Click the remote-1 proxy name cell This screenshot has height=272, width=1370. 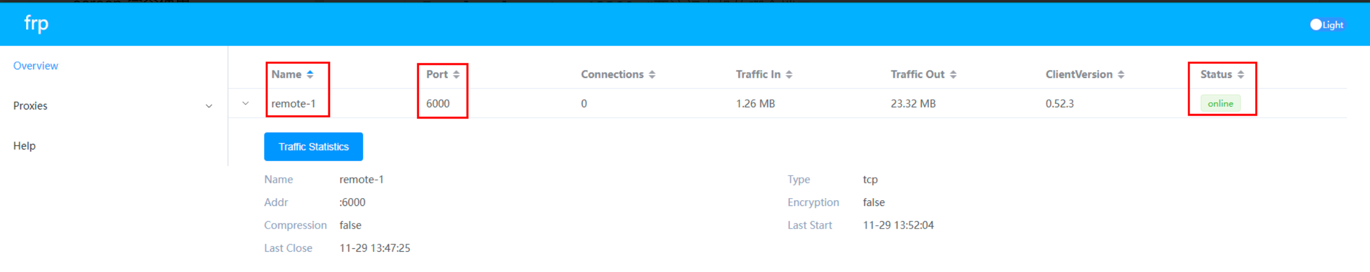coord(293,103)
